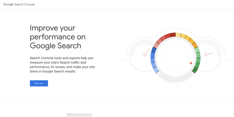
Task: Click the darkest green gauge segment
Action: (x=195, y=70)
